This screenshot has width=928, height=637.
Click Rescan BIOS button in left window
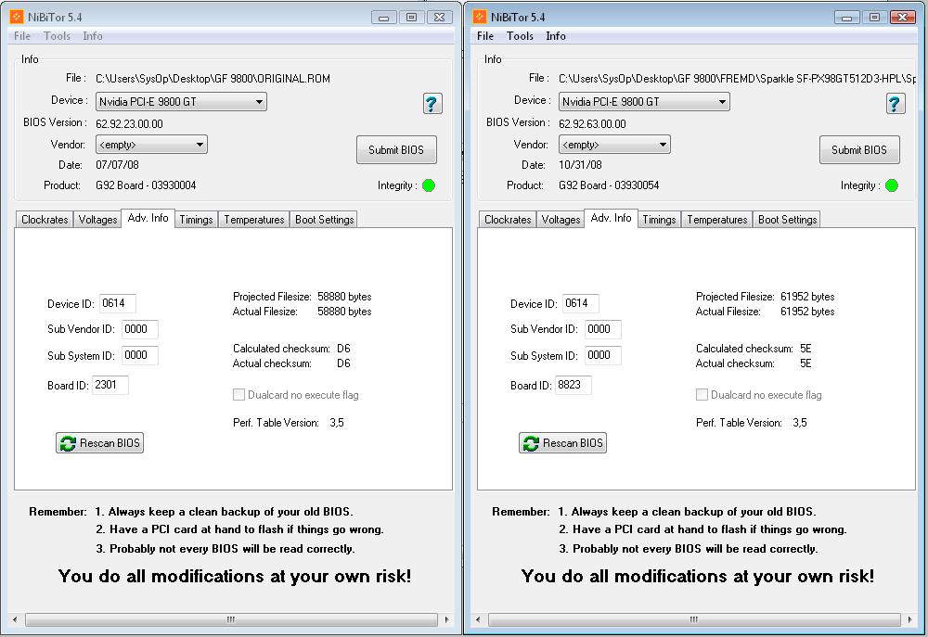point(100,443)
